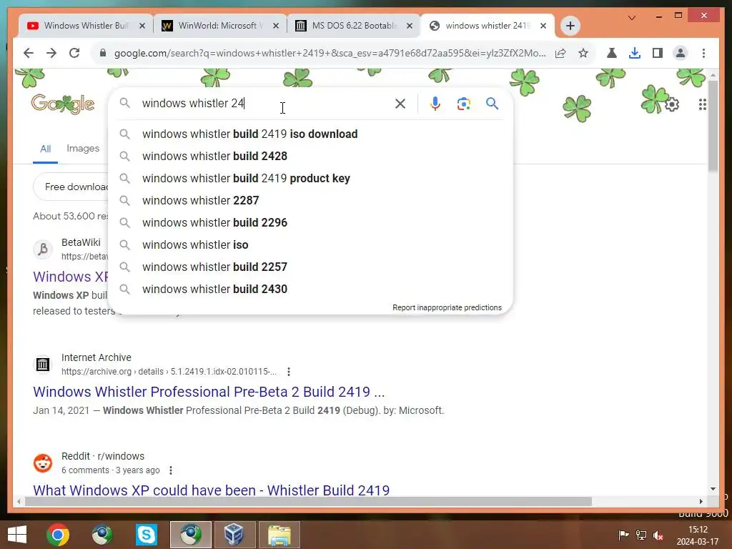Open Google apps grid
Image resolution: width=732 pixels, height=549 pixels.
(x=703, y=104)
